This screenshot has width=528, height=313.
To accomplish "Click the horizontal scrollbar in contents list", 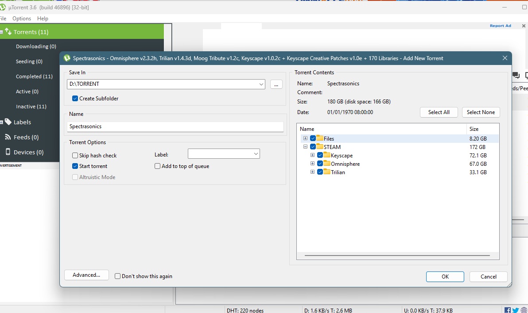I will 397,256.
